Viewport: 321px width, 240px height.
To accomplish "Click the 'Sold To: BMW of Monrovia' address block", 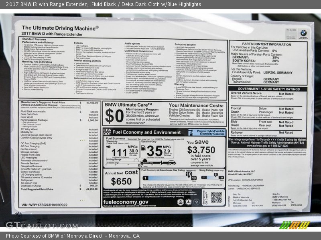I will point(248,200).
